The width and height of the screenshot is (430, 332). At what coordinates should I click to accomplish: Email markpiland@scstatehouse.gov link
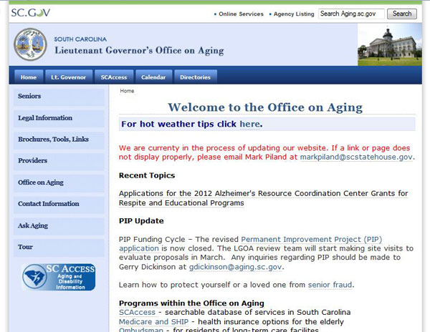[356, 157]
